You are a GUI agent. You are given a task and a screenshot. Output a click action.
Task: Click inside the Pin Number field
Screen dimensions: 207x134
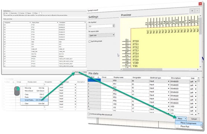(101, 26)
